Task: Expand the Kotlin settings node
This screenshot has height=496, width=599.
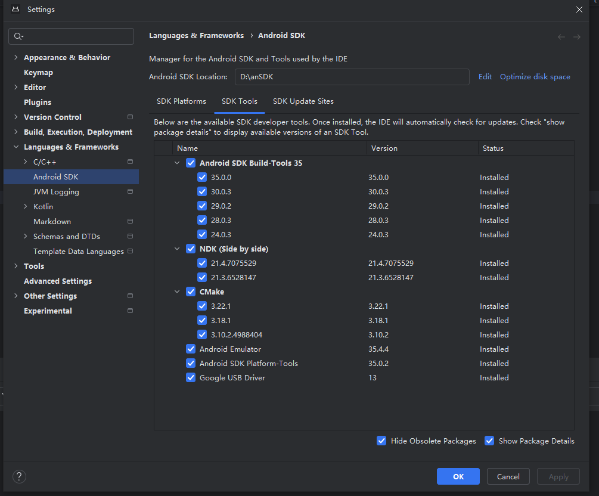Action: click(x=25, y=206)
